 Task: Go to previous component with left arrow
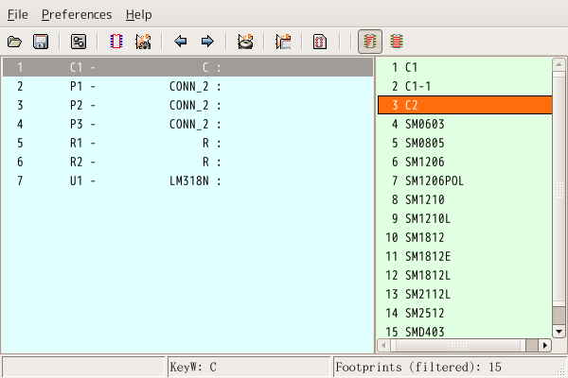point(181,42)
